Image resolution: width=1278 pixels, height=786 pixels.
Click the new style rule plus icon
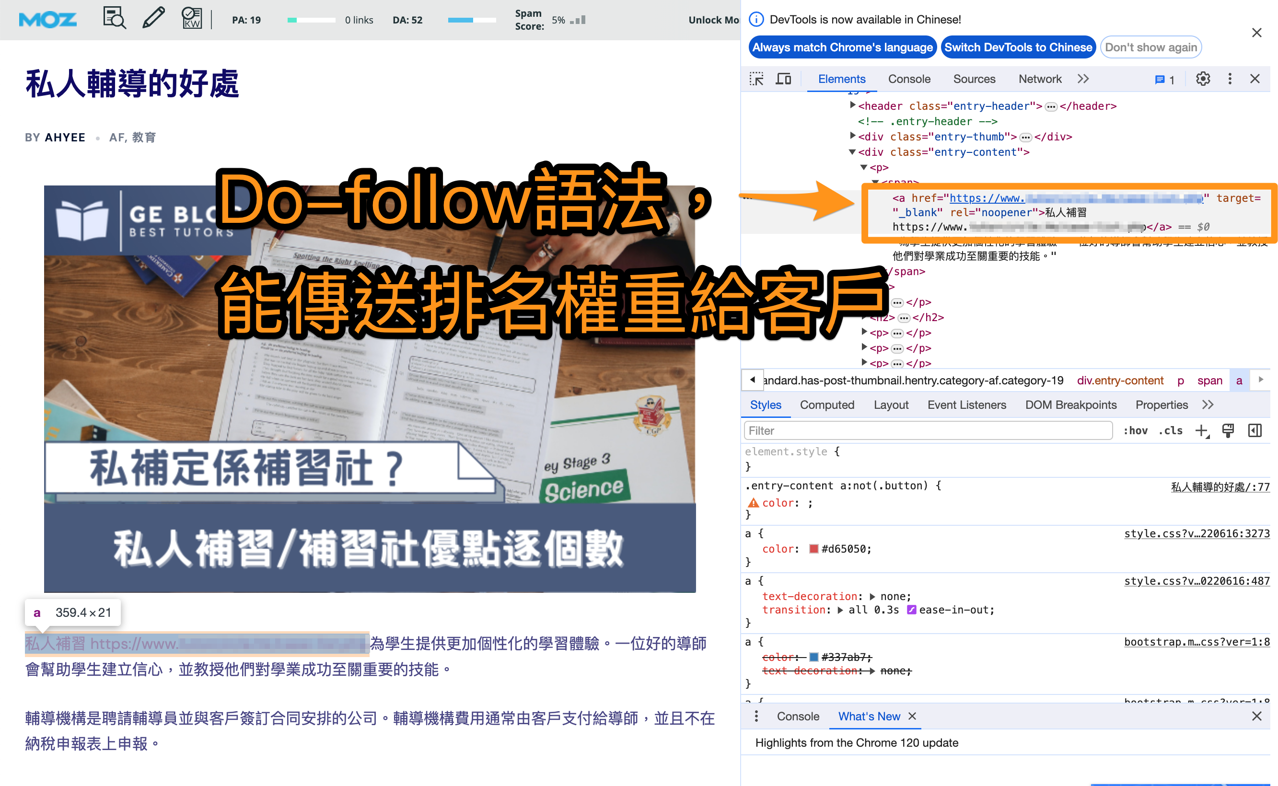click(1202, 430)
